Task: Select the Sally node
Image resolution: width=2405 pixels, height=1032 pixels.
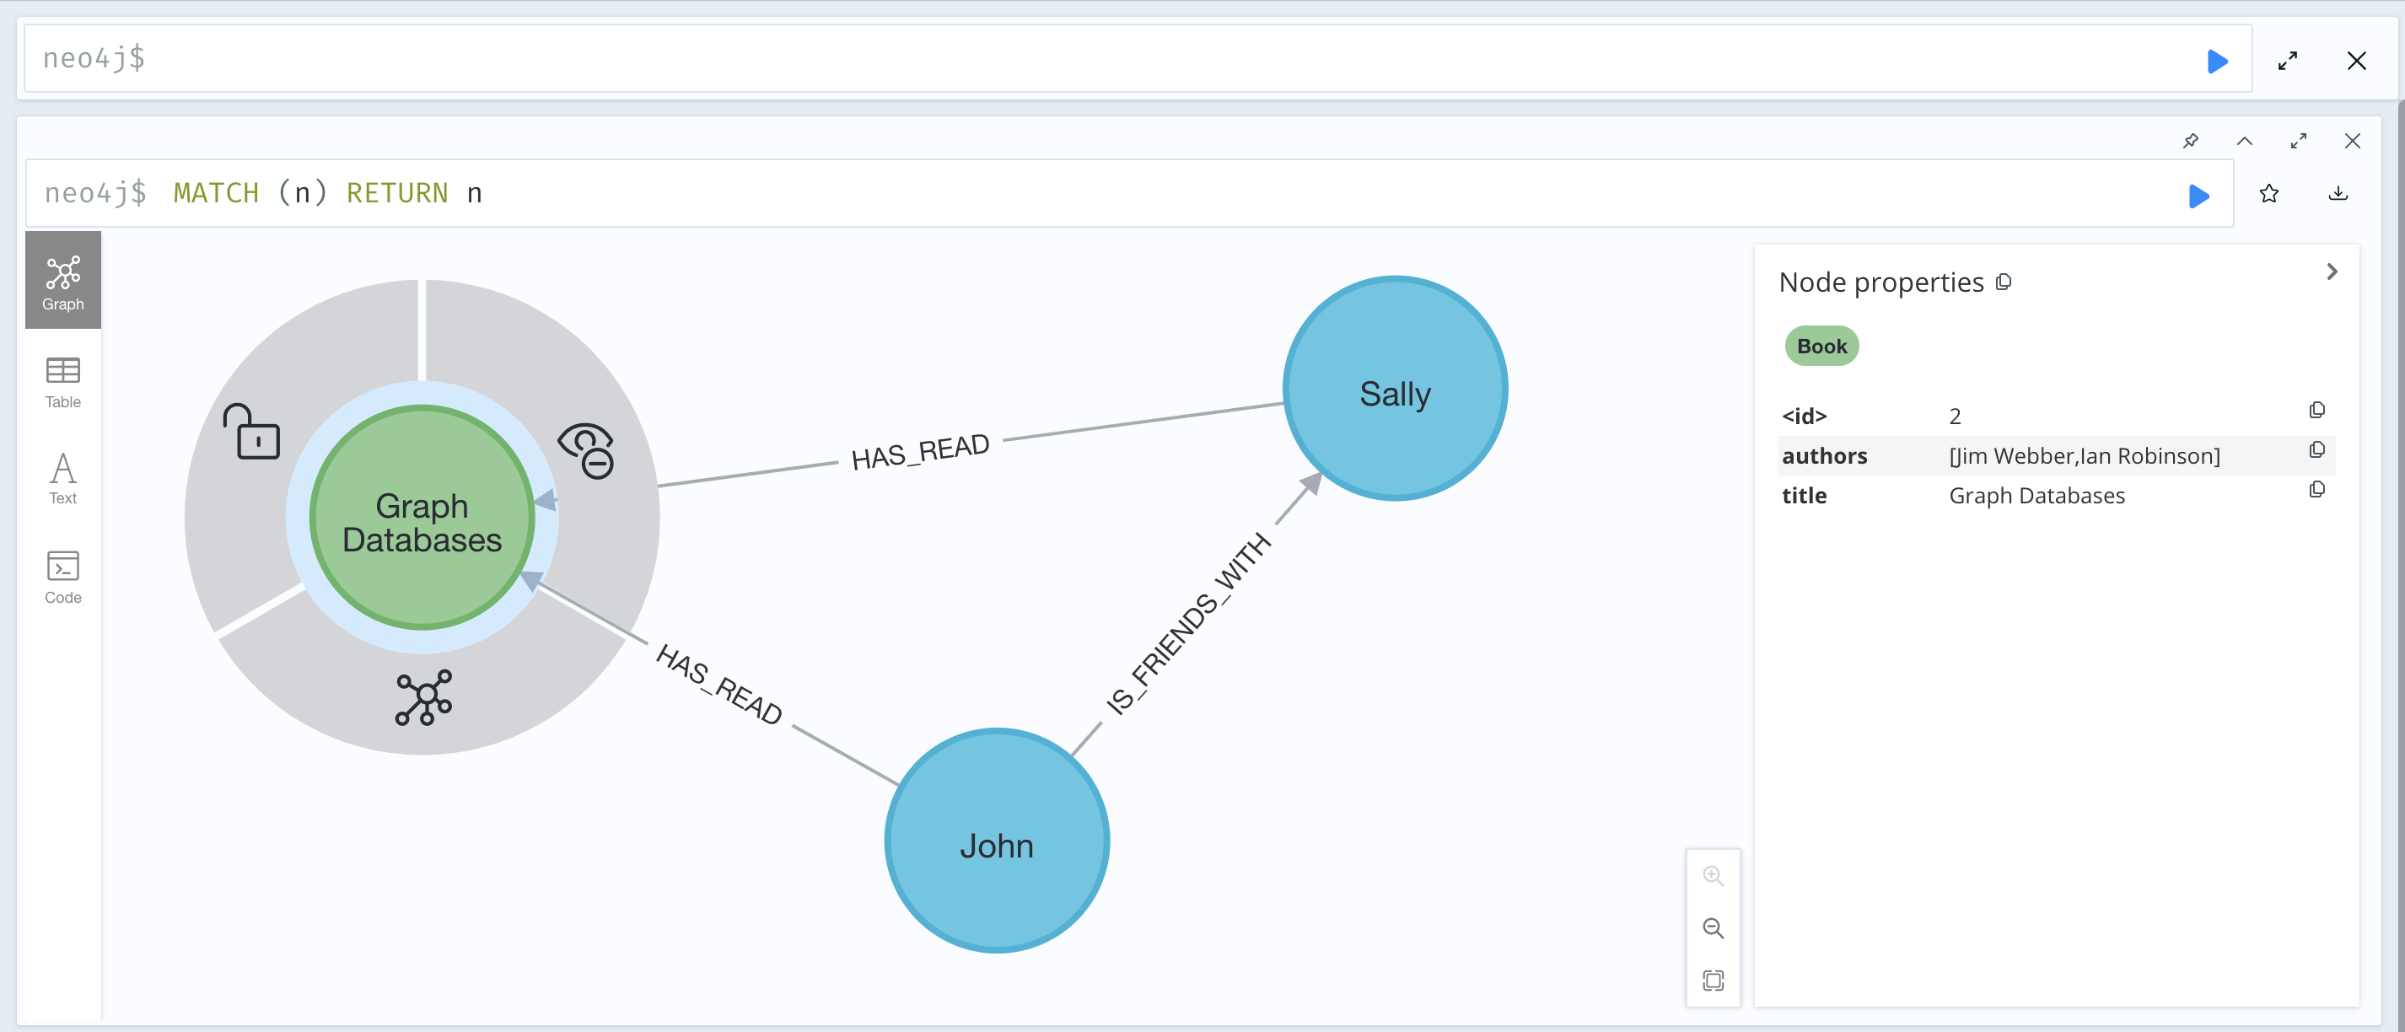Action: coord(1395,388)
